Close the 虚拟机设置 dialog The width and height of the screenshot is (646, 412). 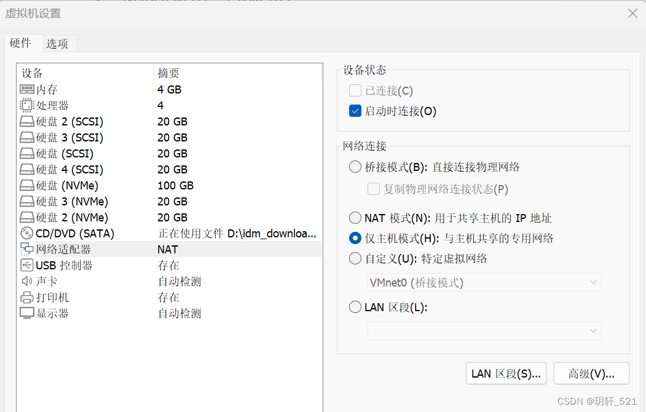point(632,14)
